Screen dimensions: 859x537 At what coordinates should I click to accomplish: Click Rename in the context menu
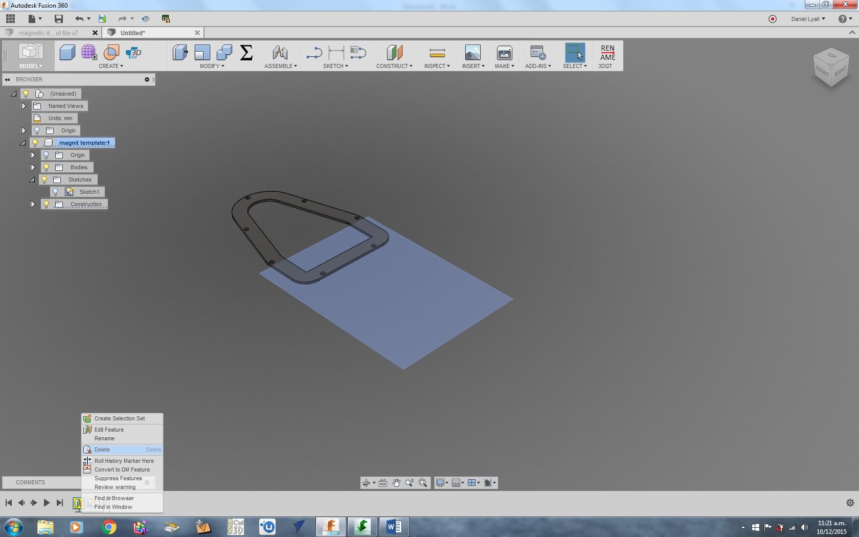pos(122,438)
